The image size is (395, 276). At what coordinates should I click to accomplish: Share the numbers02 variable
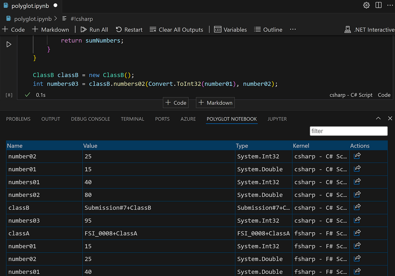357,194
